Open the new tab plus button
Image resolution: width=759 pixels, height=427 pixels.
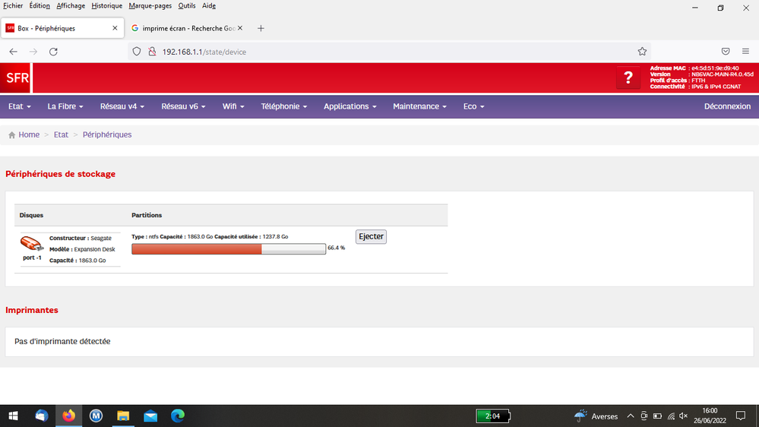261,28
